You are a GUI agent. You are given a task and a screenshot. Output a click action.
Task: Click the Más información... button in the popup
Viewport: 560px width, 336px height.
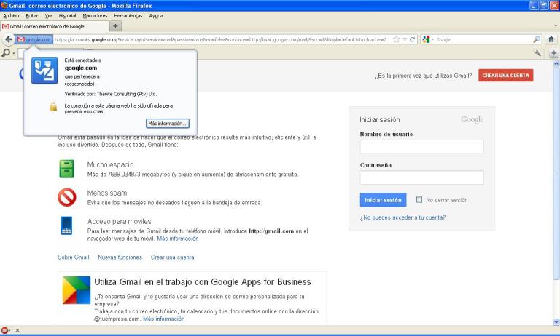pyautogui.click(x=168, y=124)
